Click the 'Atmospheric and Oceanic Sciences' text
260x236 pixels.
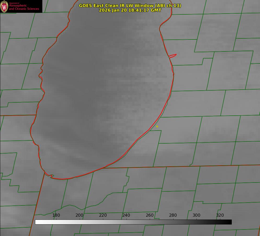(x=24, y=7)
